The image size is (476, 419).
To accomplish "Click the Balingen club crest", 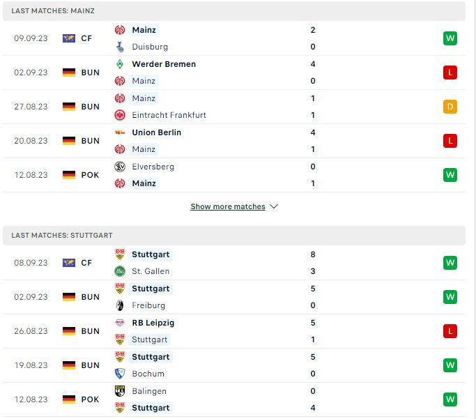I will [120, 391].
